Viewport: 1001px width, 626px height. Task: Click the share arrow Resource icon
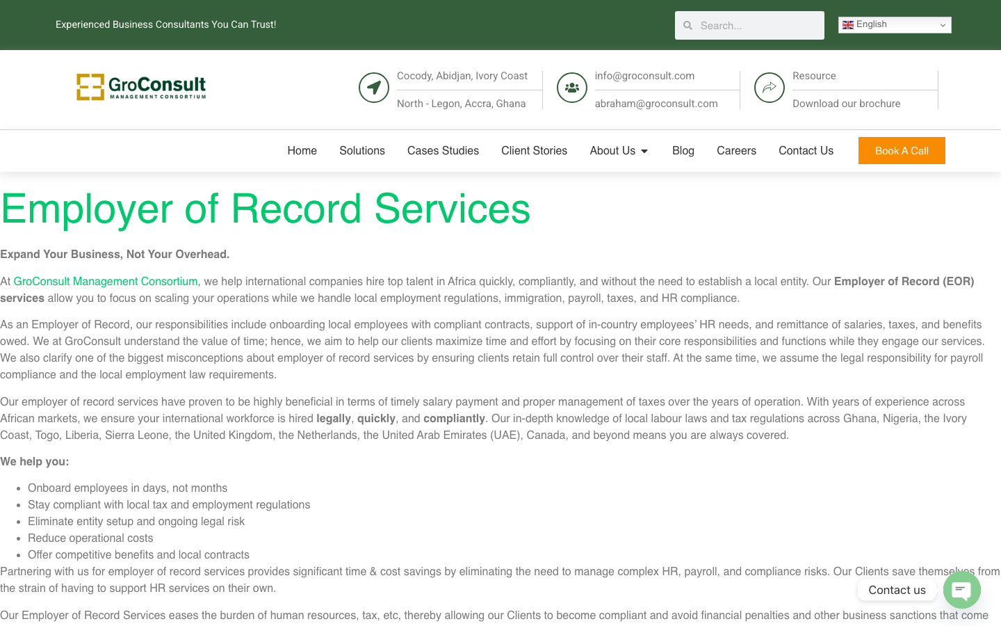[770, 88]
